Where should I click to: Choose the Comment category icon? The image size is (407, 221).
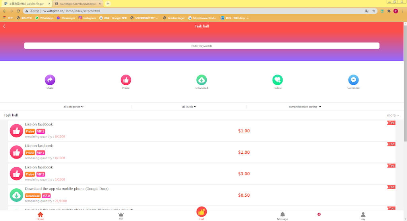353,80
